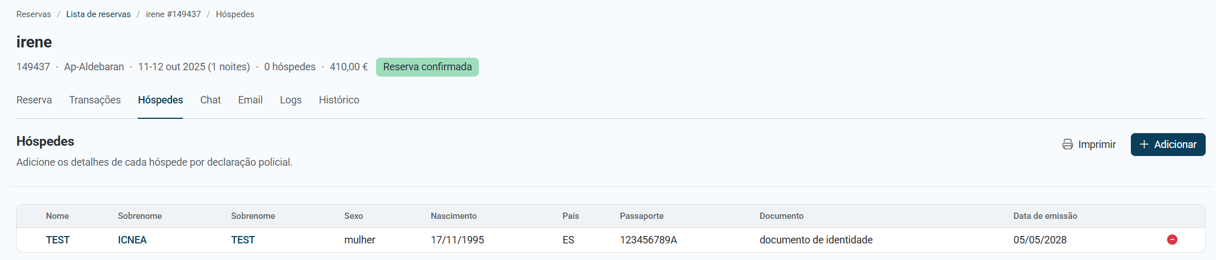Viewport: 1216px width, 260px height.
Task: Click the Reserva confirmada status badge
Action: click(427, 67)
